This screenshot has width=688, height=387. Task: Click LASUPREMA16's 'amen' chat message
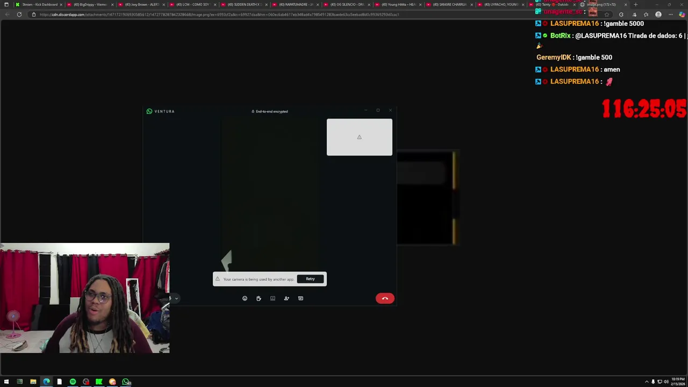[578, 69]
